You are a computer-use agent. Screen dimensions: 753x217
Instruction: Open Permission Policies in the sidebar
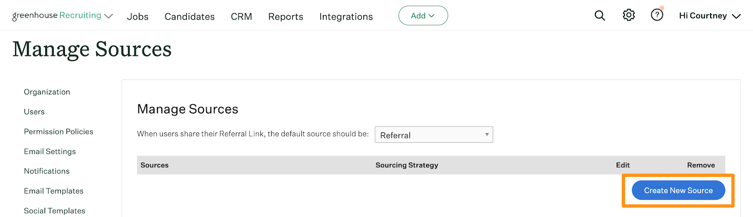[x=58, y=132]
